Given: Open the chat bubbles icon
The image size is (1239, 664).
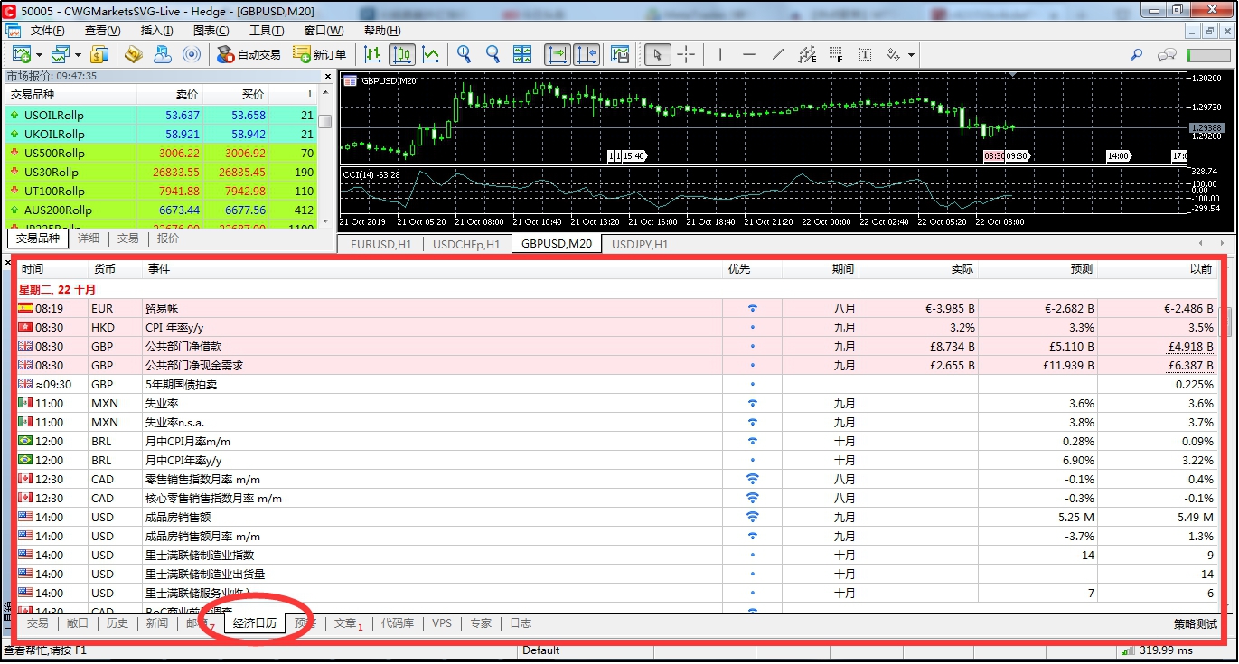Looking at the screenshot, I should pos(1168,55).
